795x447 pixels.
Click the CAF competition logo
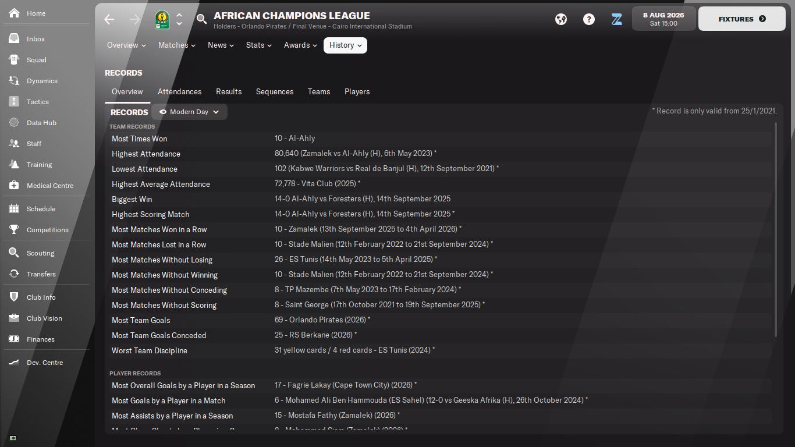pyautogui.click(x=162, y=20)
